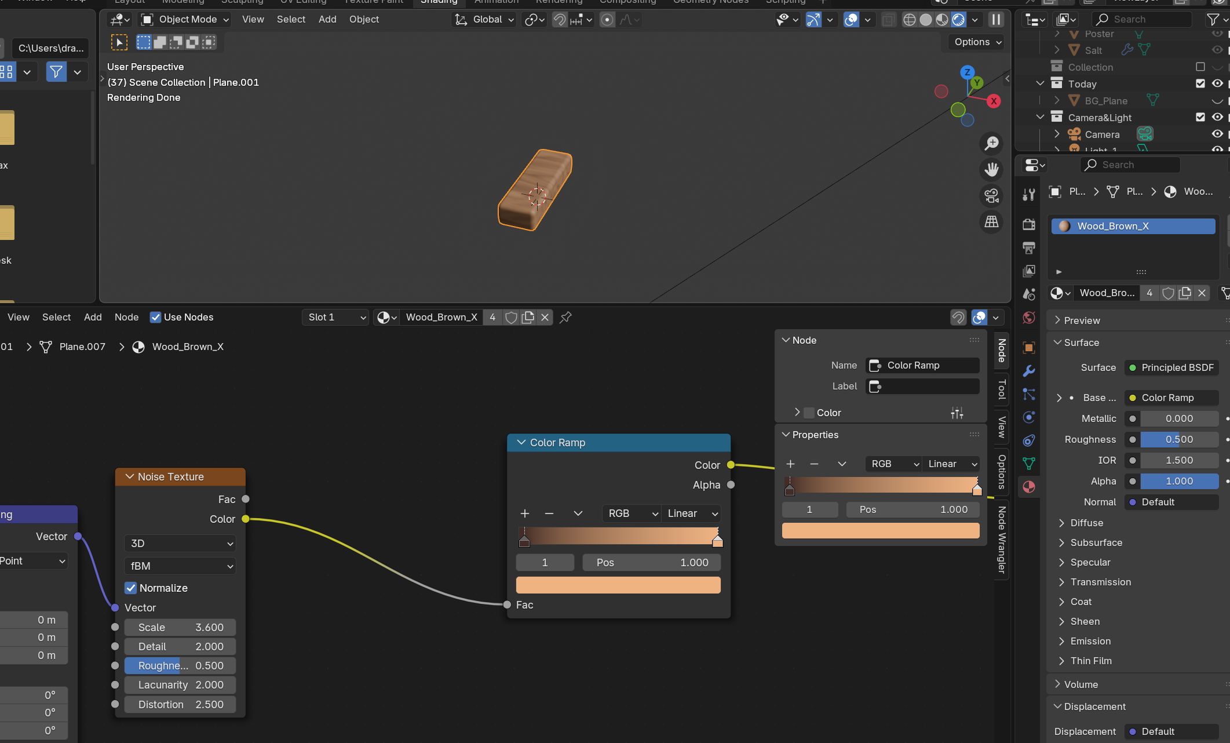Hide the Today collection with eye icon
The height and width of the screenshot is (743, 1230).
[x=1217, y=84]
